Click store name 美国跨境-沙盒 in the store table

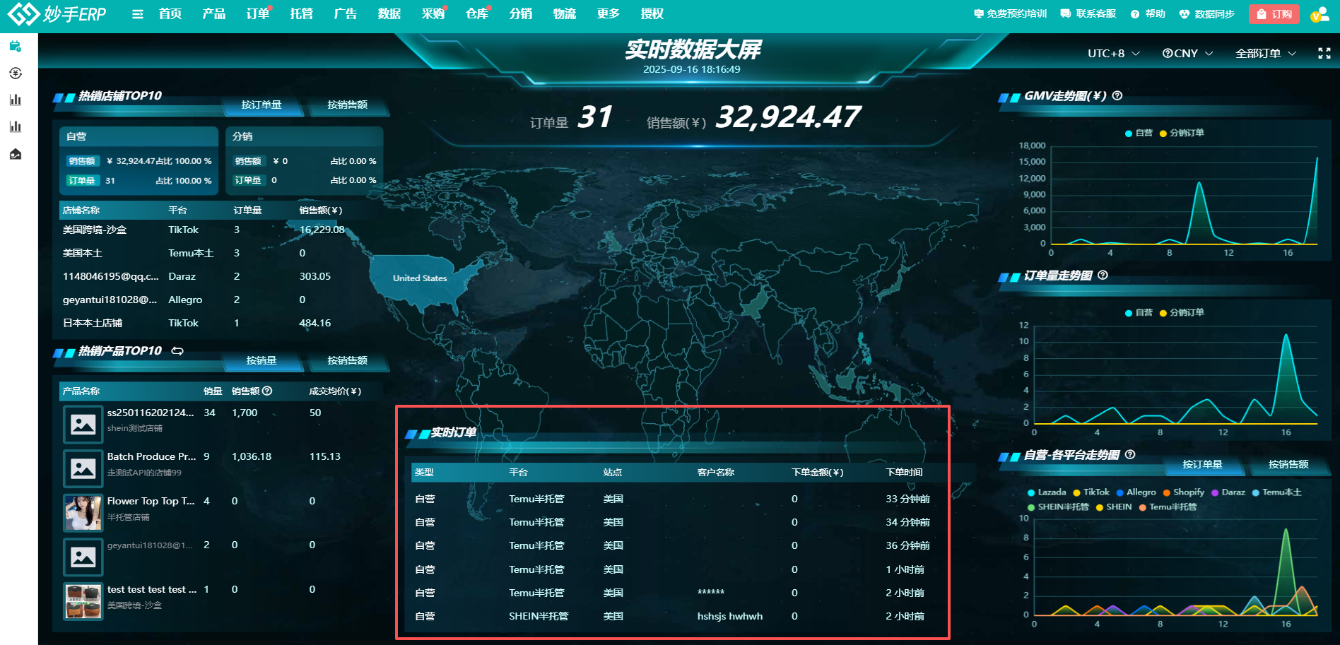coord(95,230)
